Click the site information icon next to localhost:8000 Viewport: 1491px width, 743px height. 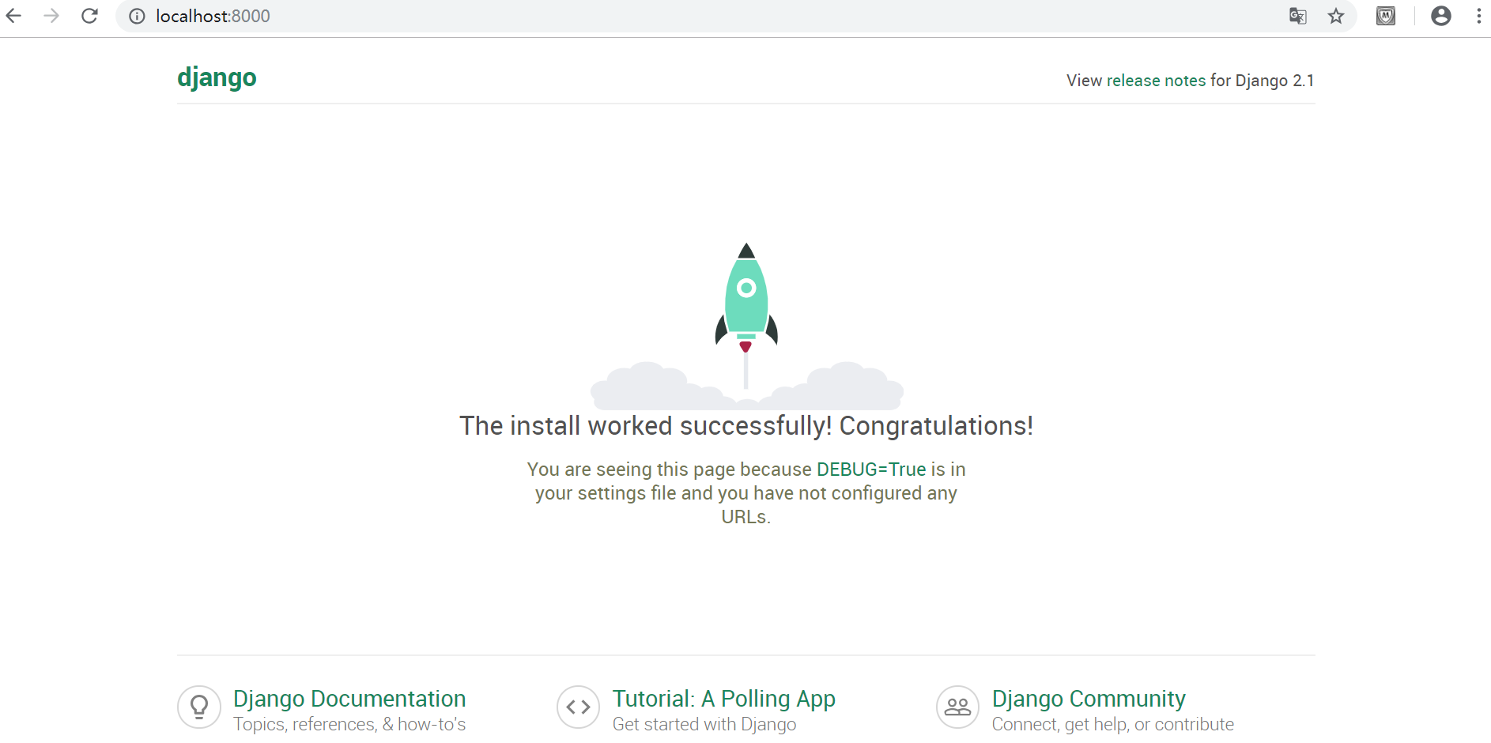pos(136,16)
